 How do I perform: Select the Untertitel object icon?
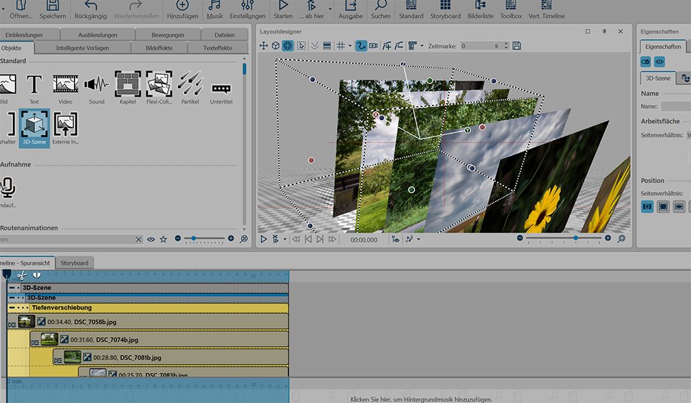pos(221,88)
